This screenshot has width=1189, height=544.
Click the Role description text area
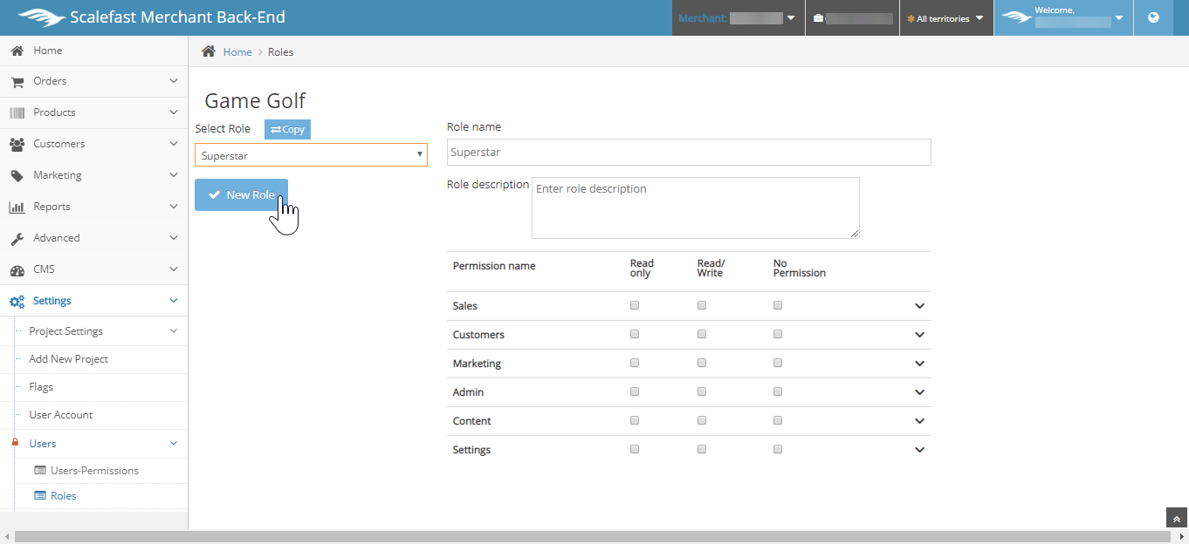695,207
